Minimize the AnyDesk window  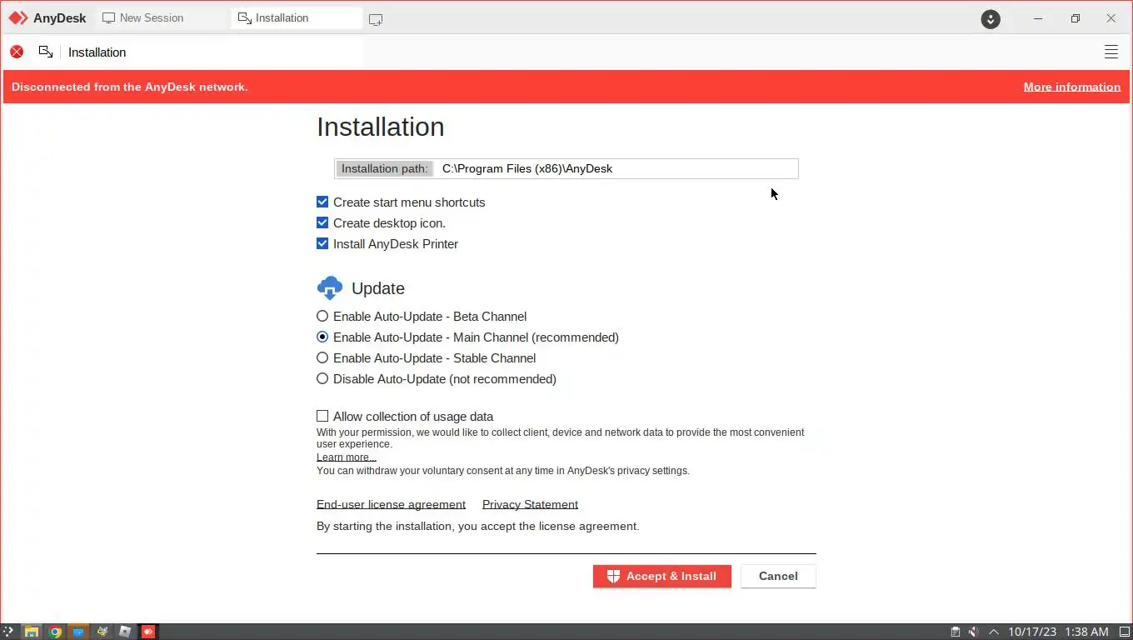pyautogui.click(x=1038, y=18)
